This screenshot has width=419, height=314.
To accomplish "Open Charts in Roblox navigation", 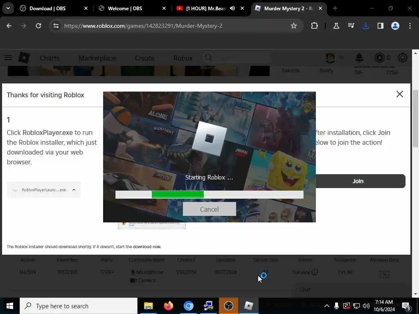I will coord(50,58).
